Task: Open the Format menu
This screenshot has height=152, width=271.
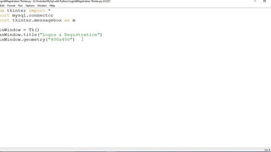Action: [11, 5]
